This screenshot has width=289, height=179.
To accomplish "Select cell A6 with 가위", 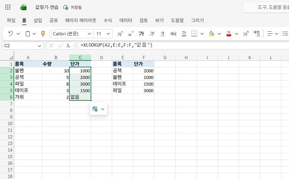I will point(28,97).
